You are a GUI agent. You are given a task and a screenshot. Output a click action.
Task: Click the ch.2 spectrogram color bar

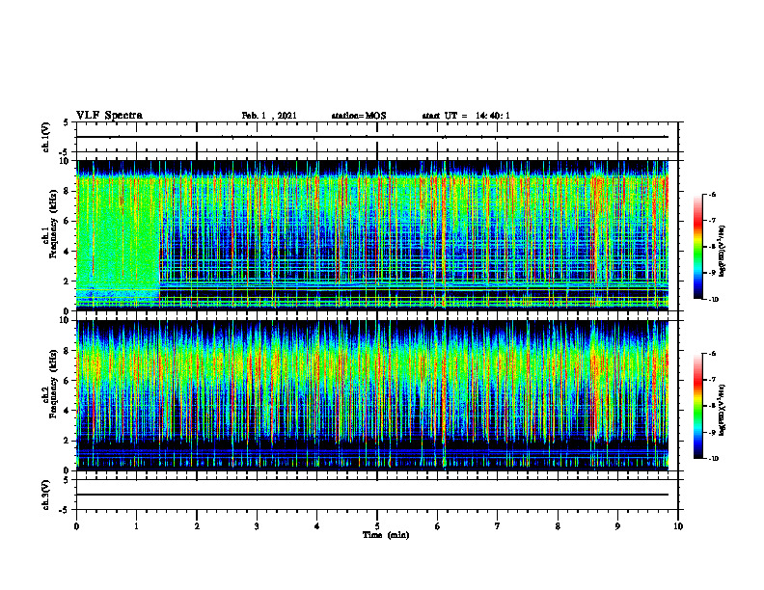click(x=697, y=406)
